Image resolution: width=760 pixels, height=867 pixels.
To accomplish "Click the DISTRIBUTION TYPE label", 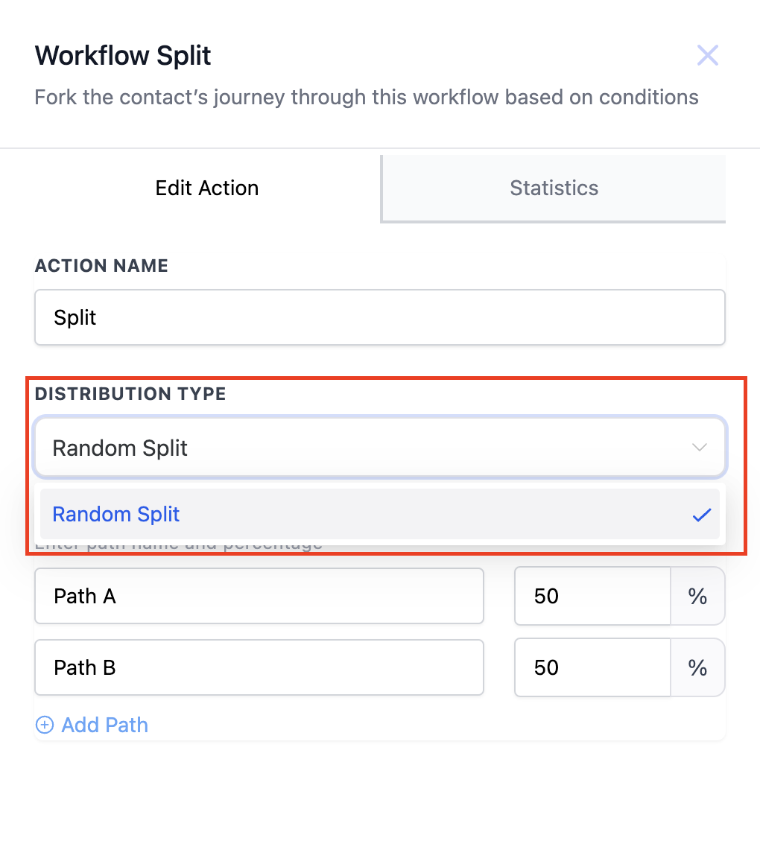I will click(x=130, y=394).
